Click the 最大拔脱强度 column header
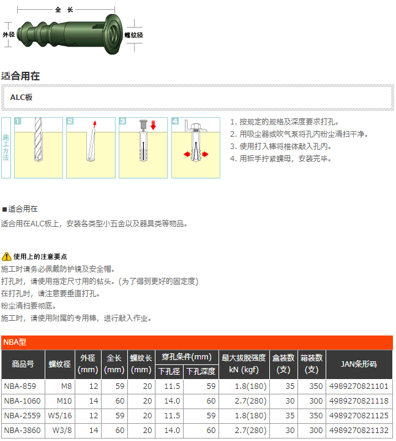This screenshot has width=396, height=441. 244,364
